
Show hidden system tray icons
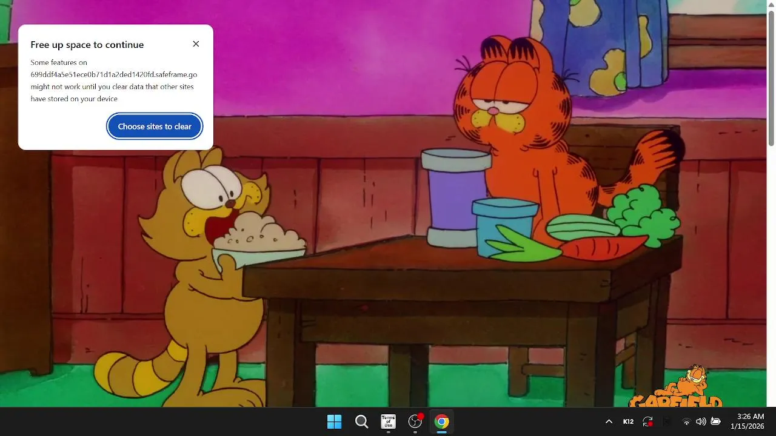point(609,421)
